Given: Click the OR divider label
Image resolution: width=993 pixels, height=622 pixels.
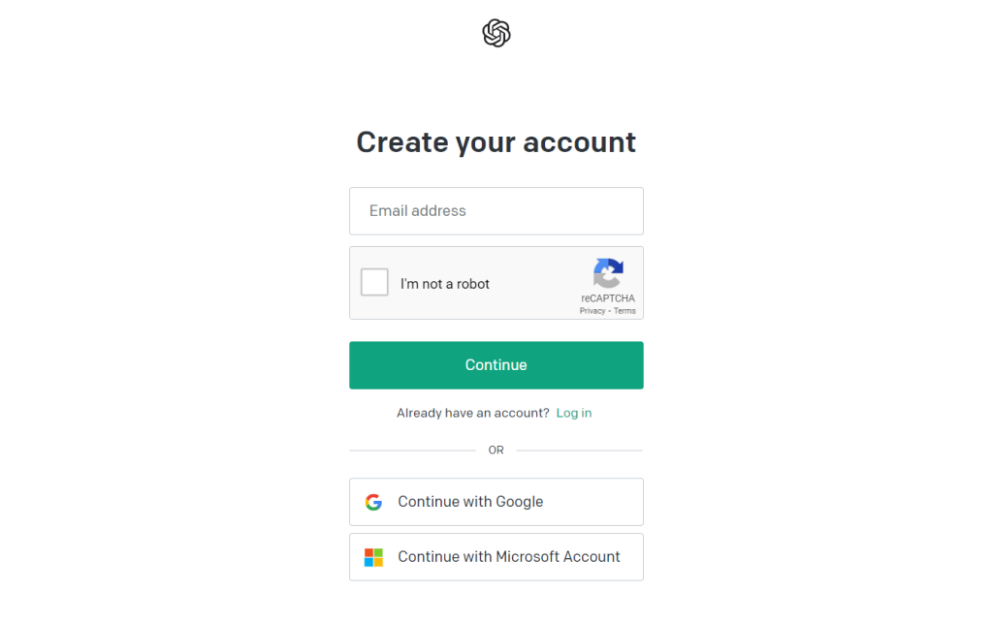Looking at the screenshot, I should (496, 450).
